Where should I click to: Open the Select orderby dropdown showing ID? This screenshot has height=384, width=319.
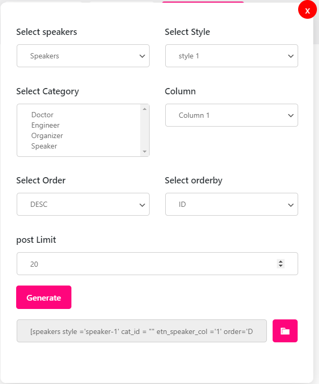click(x=231, y=204)
